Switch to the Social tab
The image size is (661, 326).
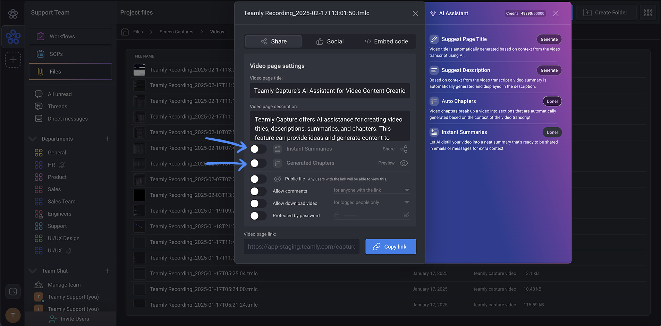[330, 41]
